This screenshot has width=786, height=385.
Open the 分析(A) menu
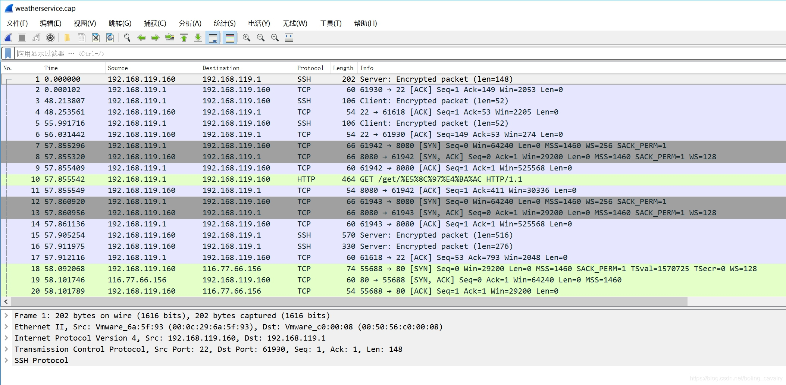click(190, 23)
